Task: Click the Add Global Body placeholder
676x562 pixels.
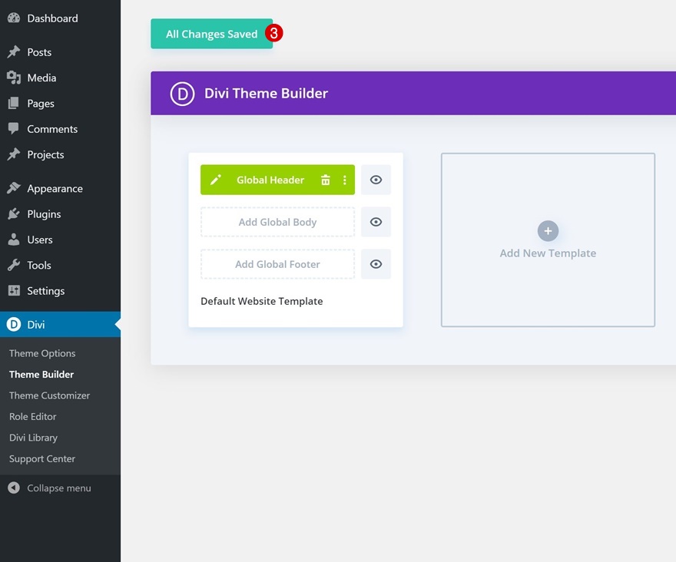Action: point(277,222)
